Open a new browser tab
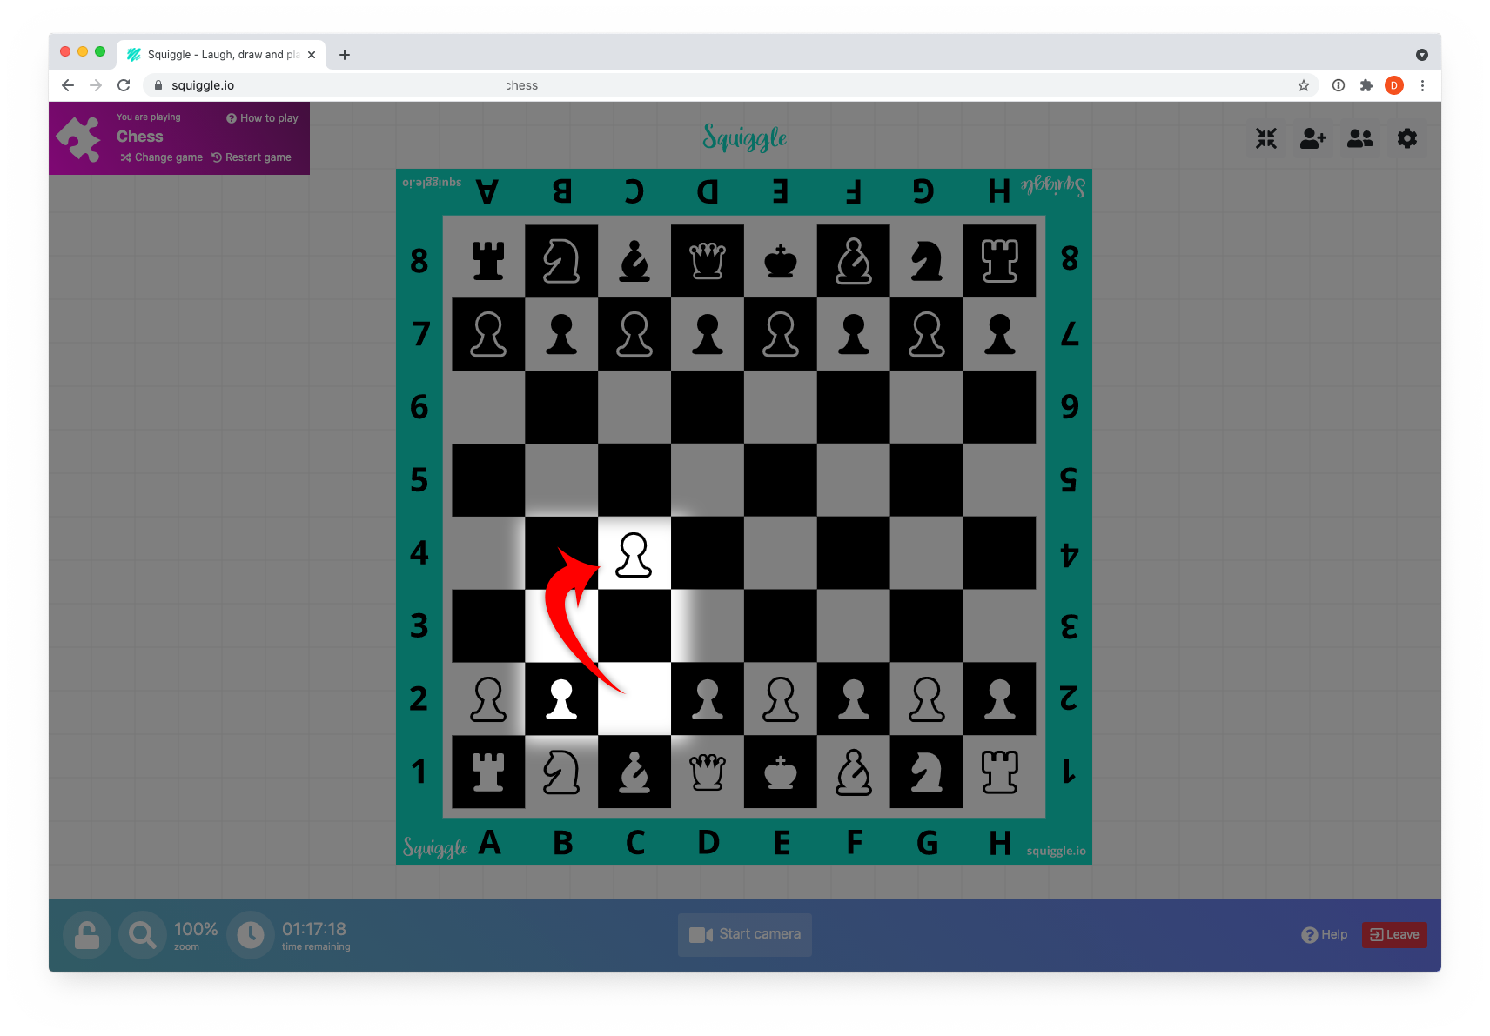The height and width of the screenshot is (1036, 1490). 345,55
